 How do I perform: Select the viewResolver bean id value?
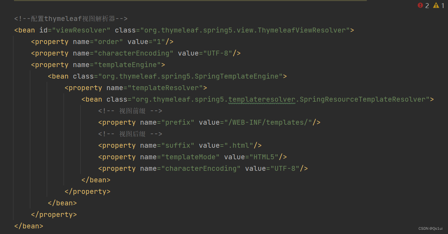tap(81, 30)
